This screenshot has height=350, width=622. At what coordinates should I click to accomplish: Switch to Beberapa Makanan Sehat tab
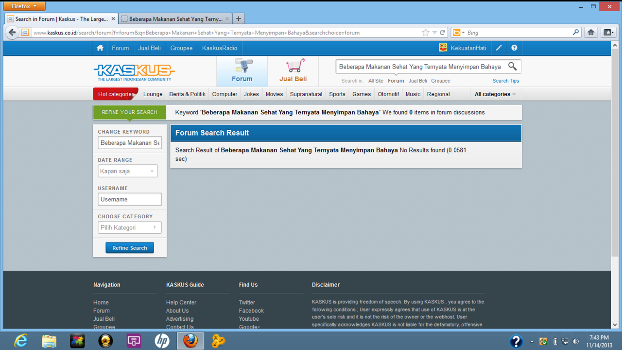[x=175, y=19]
